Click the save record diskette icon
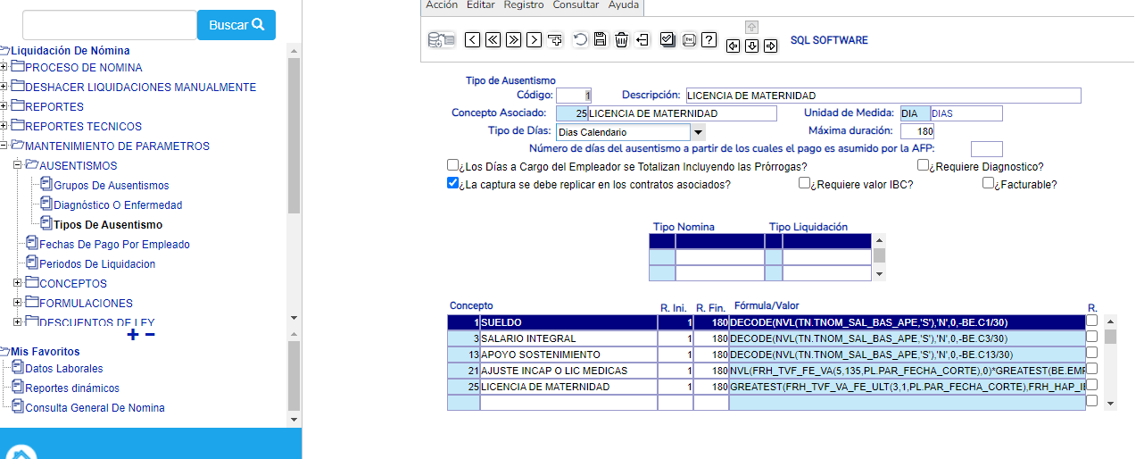 [600, 39]
